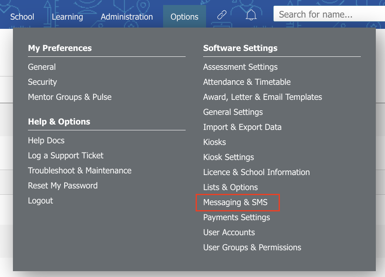Open Help Docs
The width and height of the screenshot is (385, 277).
click(46, 140)
